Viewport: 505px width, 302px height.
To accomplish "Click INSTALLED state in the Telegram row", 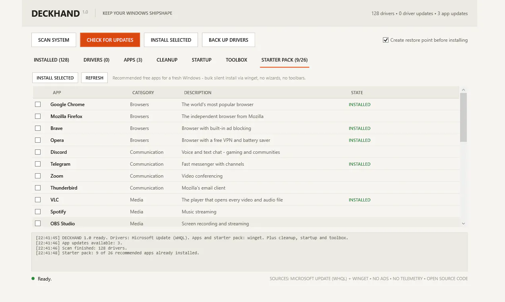I will click(359, 164).
